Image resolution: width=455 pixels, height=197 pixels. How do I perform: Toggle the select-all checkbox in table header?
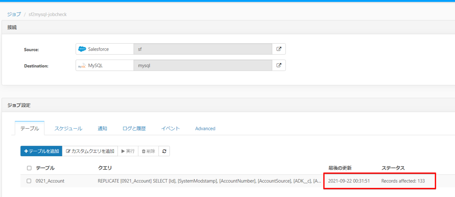(29, 168)
